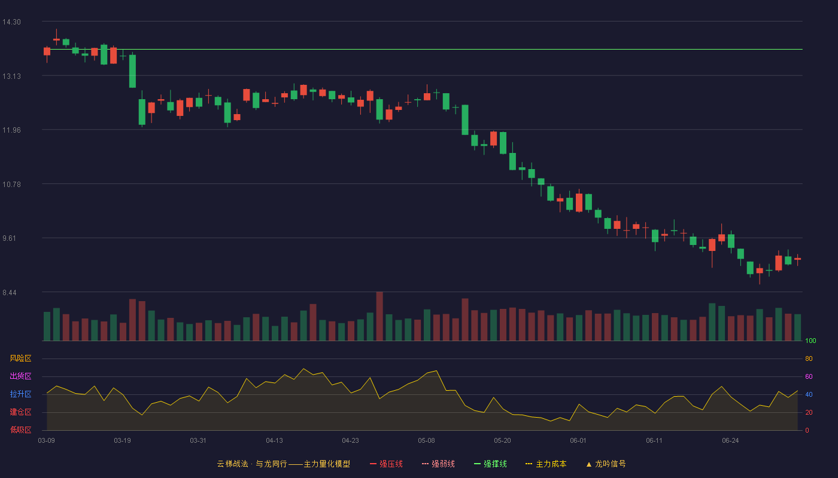Click the orange 80 indicator axis label
Viewport: 838px width, 478px height.
click(809, 359)
